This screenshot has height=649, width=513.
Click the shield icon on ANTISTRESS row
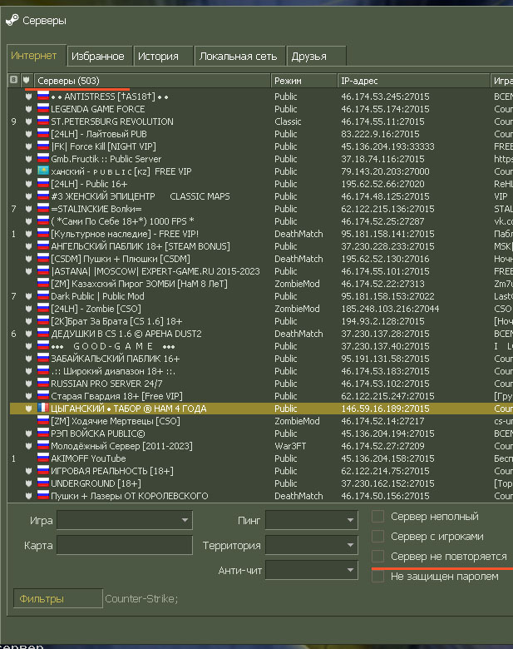28,97
